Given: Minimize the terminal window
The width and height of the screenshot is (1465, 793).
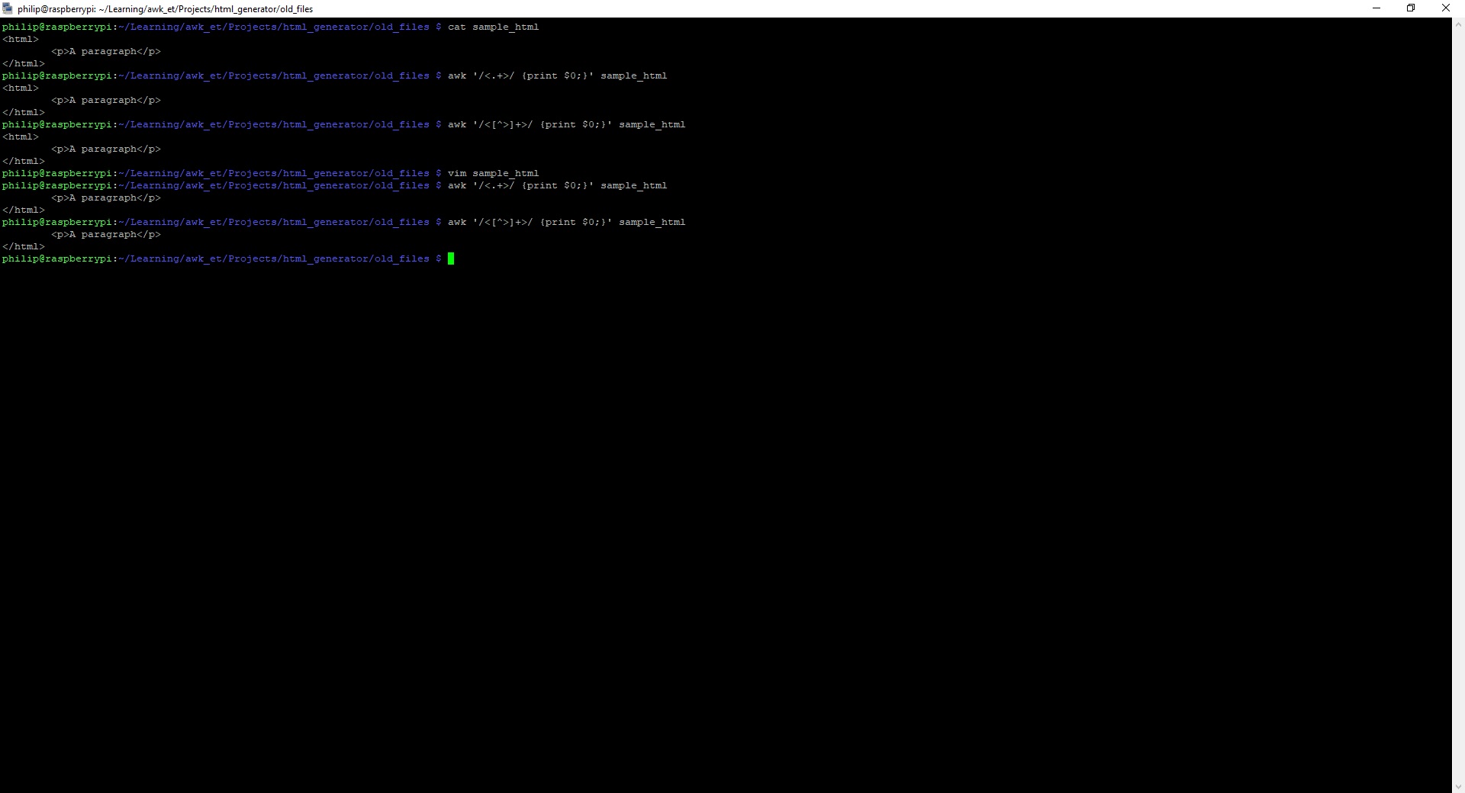Looking at the screenshot, I should [x=1376, y=8].
